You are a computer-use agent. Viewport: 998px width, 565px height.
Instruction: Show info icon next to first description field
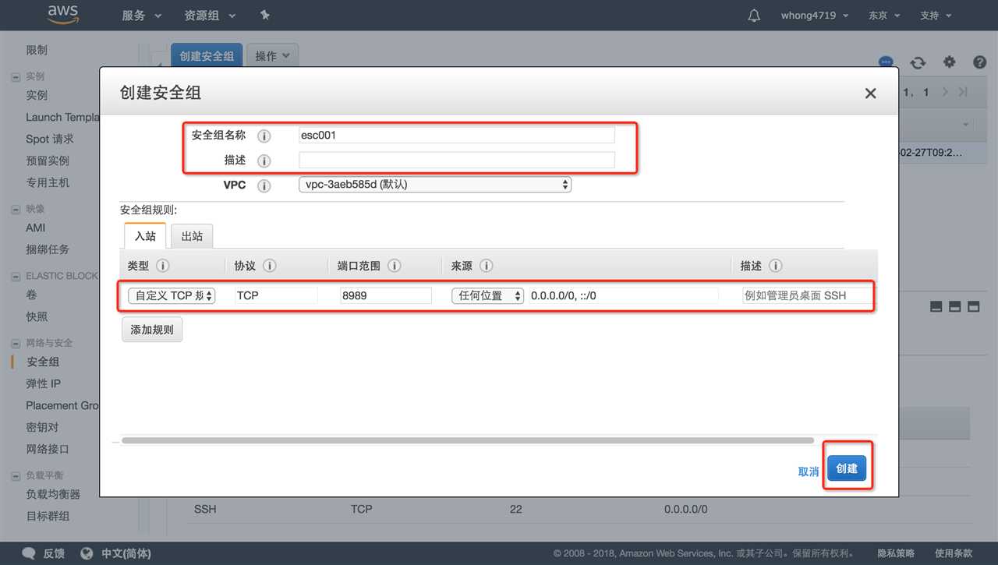[264, 161]
